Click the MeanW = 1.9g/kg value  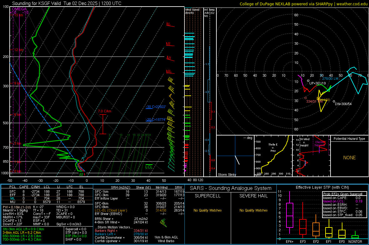pyautogui.click(x=15, y=210)
